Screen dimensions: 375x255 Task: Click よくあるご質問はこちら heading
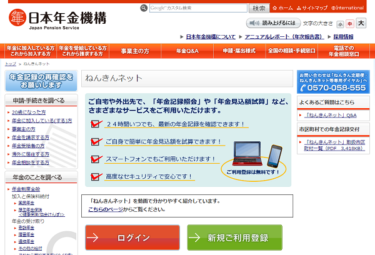click(x=327, y=102)
